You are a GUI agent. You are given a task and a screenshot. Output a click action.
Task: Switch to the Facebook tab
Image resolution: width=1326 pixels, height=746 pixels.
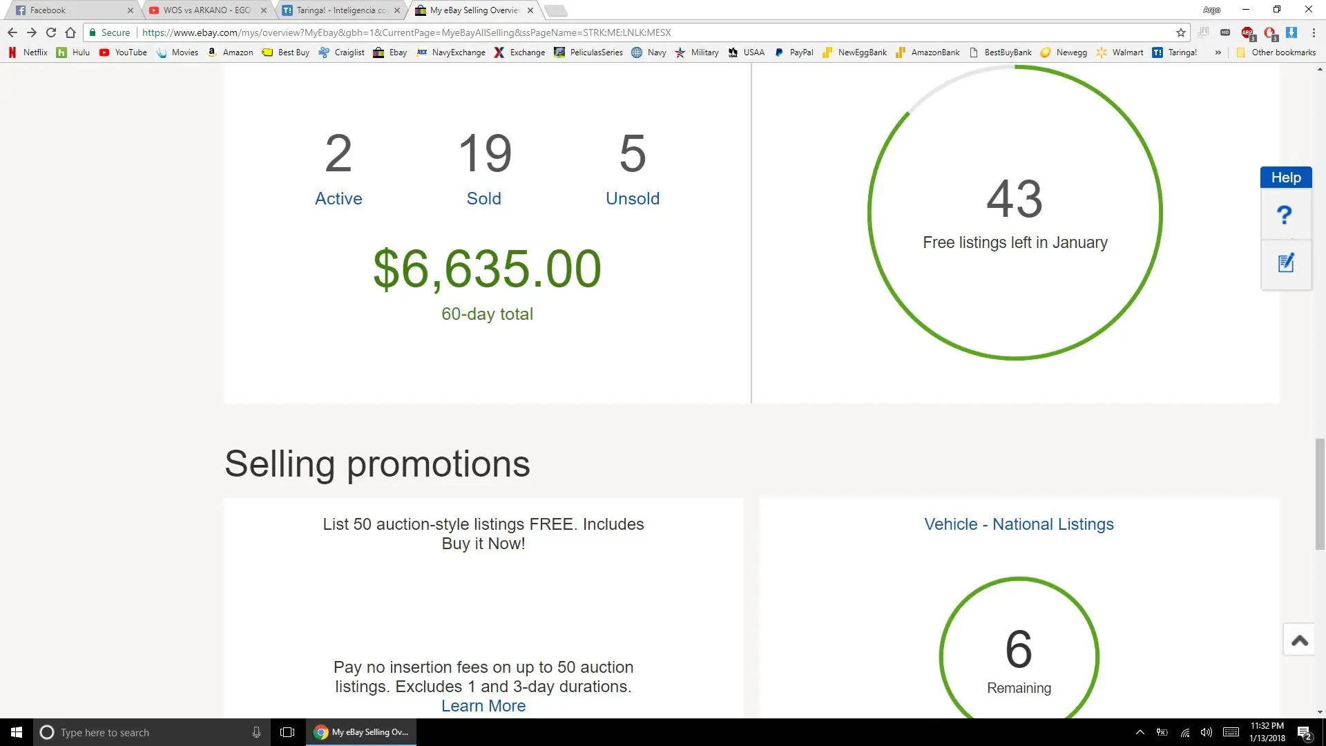pos(69,10)
